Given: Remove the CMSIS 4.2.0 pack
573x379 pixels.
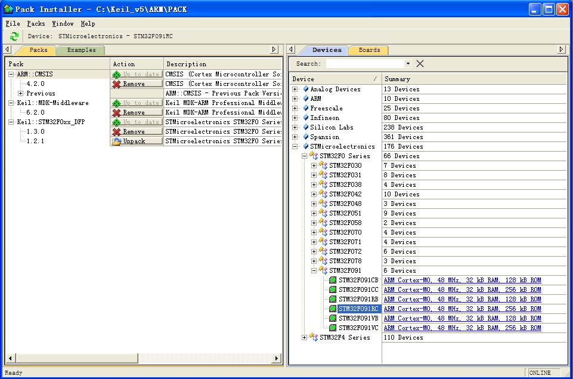Looking at the screenshot, I should point(137,84).
